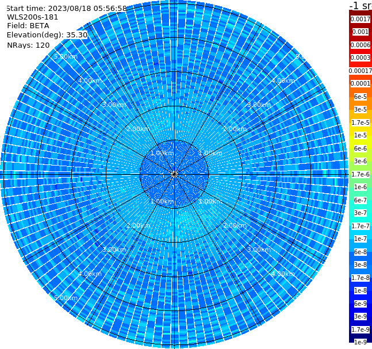Click the 6e-8 colorbar label

click(x=361, y=252)
